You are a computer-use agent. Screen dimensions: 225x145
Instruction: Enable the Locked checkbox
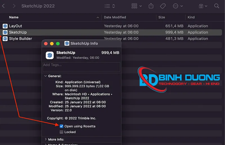point(61,132)
